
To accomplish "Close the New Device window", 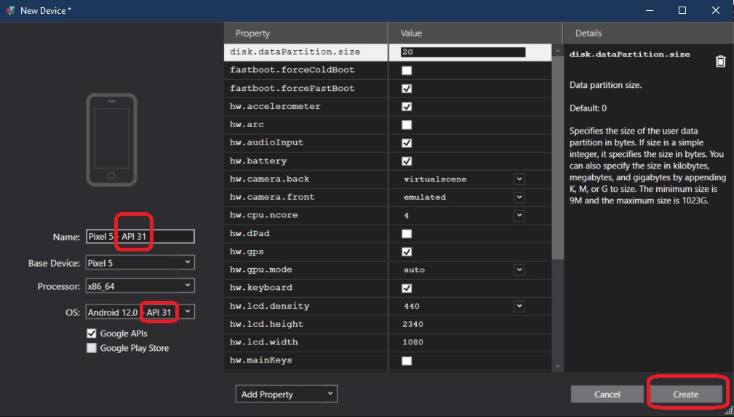I will pos(716,10).
